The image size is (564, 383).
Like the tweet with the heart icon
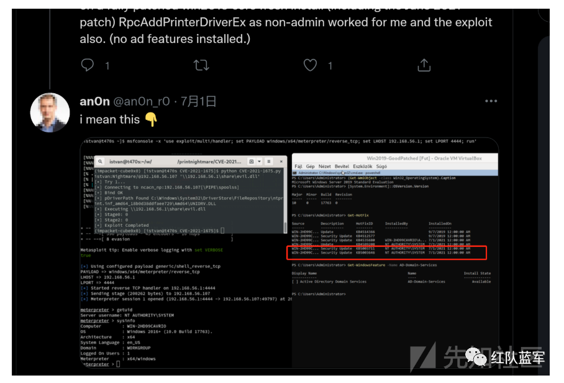coord(310,65)
